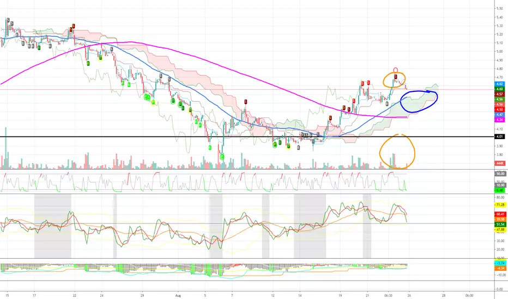This screenshot has width=508, height=299.
Task: Click the 444K volume label
Action: tap(500, 164)
